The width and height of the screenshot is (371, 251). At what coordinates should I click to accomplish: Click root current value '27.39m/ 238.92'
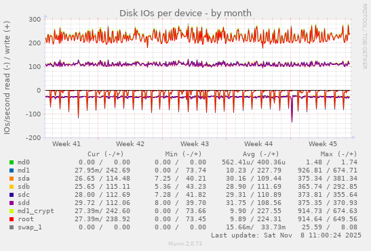click(x=102, y=219)
